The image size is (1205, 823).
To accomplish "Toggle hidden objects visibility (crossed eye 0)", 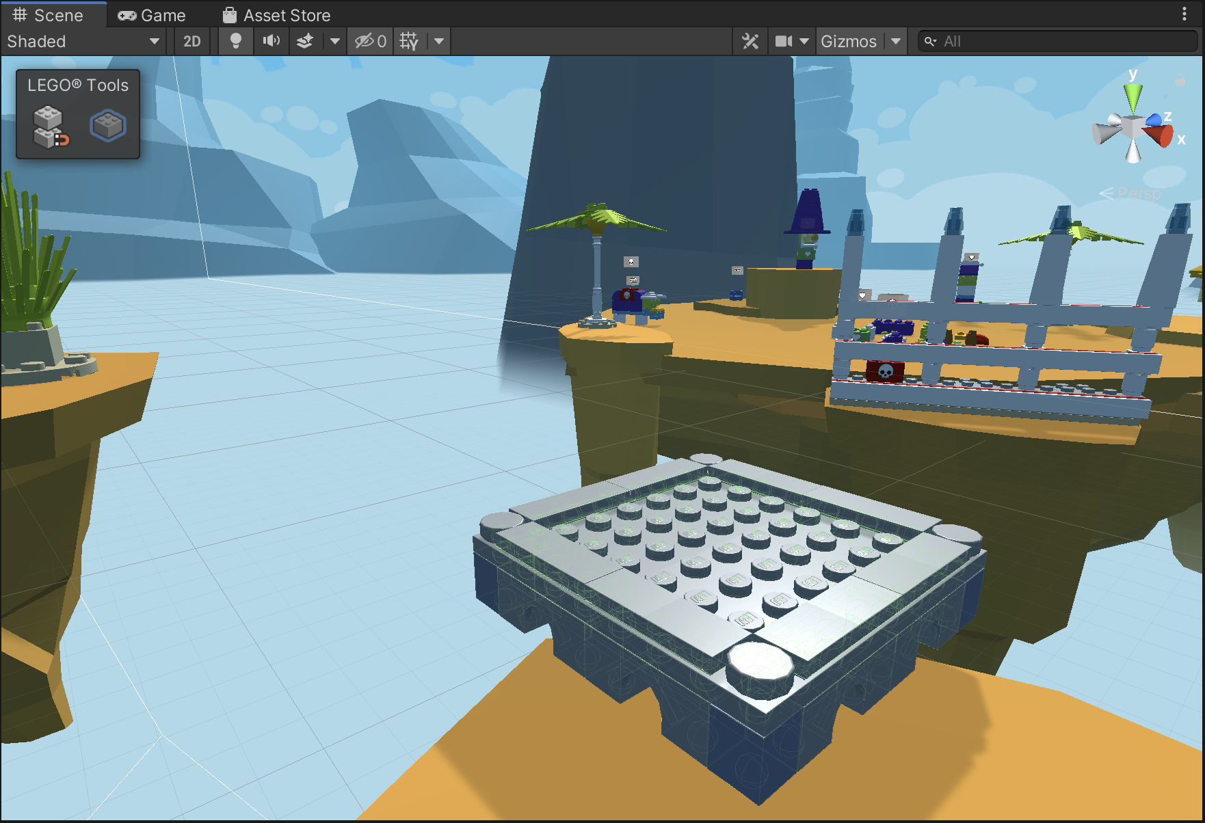I will [x=371, y=42].
